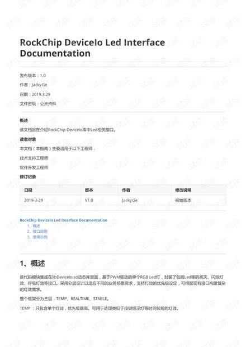The image size is (246, 347).
Task: Click the '软件开发工程师' line
Action: click(x=34, y=167)
